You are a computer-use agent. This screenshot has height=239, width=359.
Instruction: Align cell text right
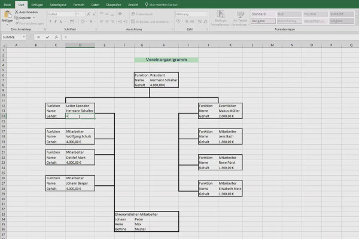click(112, 22)
